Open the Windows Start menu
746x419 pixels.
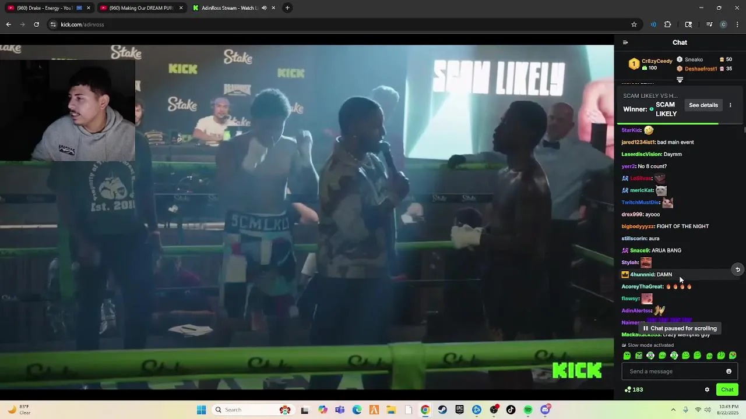(201, 410)
